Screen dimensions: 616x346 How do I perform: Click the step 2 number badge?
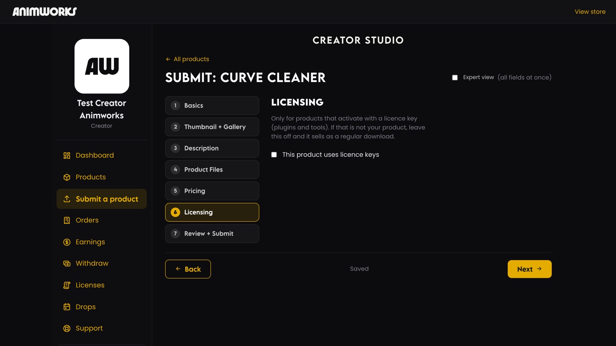coord(175,127)
